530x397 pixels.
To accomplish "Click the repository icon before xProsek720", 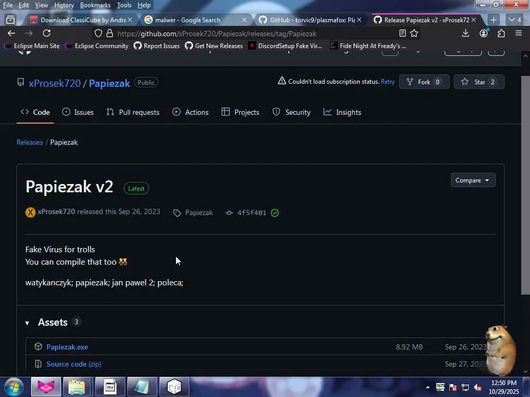I will 21,82.
